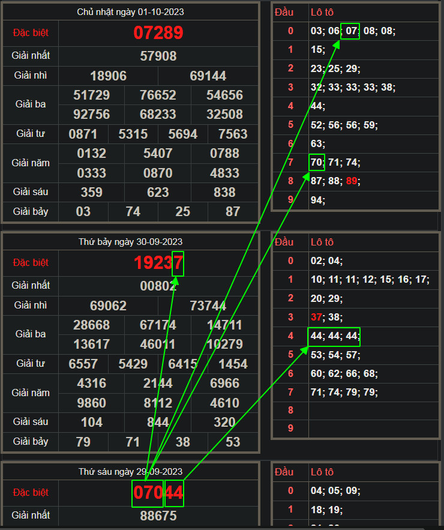Click the green-boxed 070 in the 29-09 special prize
This screenshot has width=444, height=530.
pyautogui.click(x=148, y=493)
